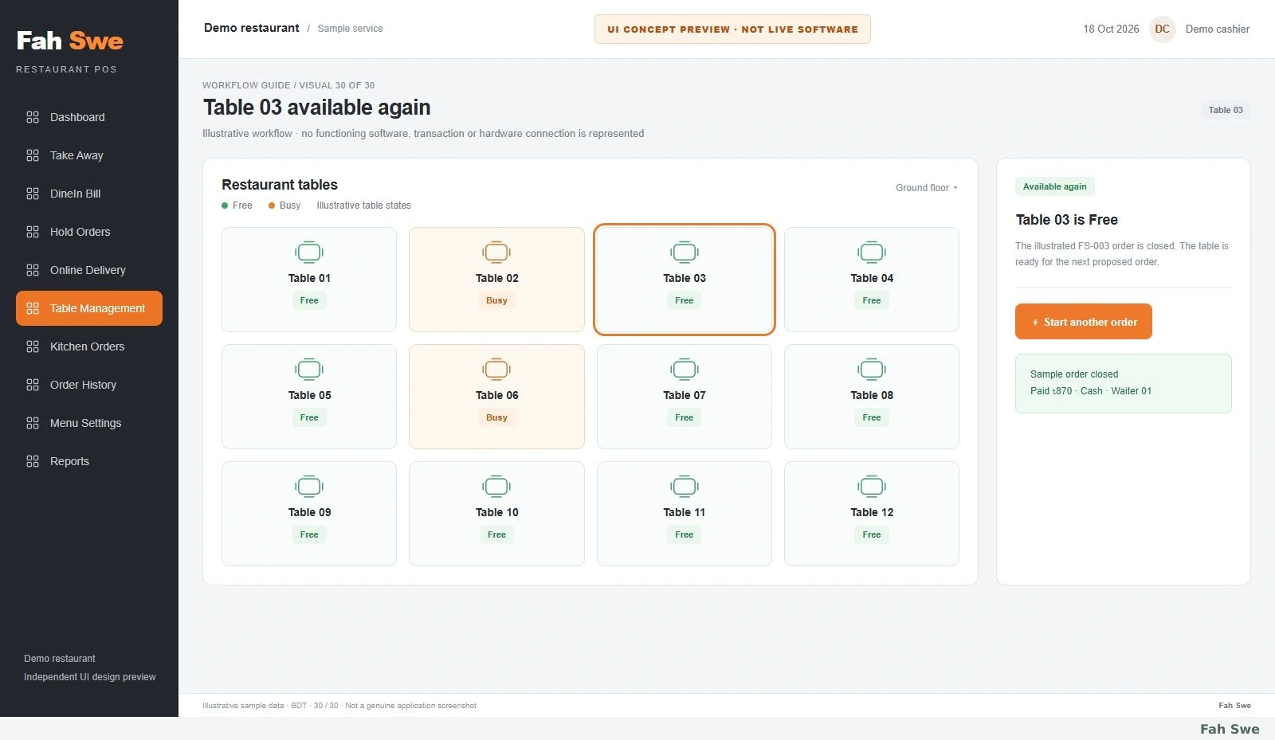
Task: Click the table icon on Table 12 card
Action: click(872, 487)
